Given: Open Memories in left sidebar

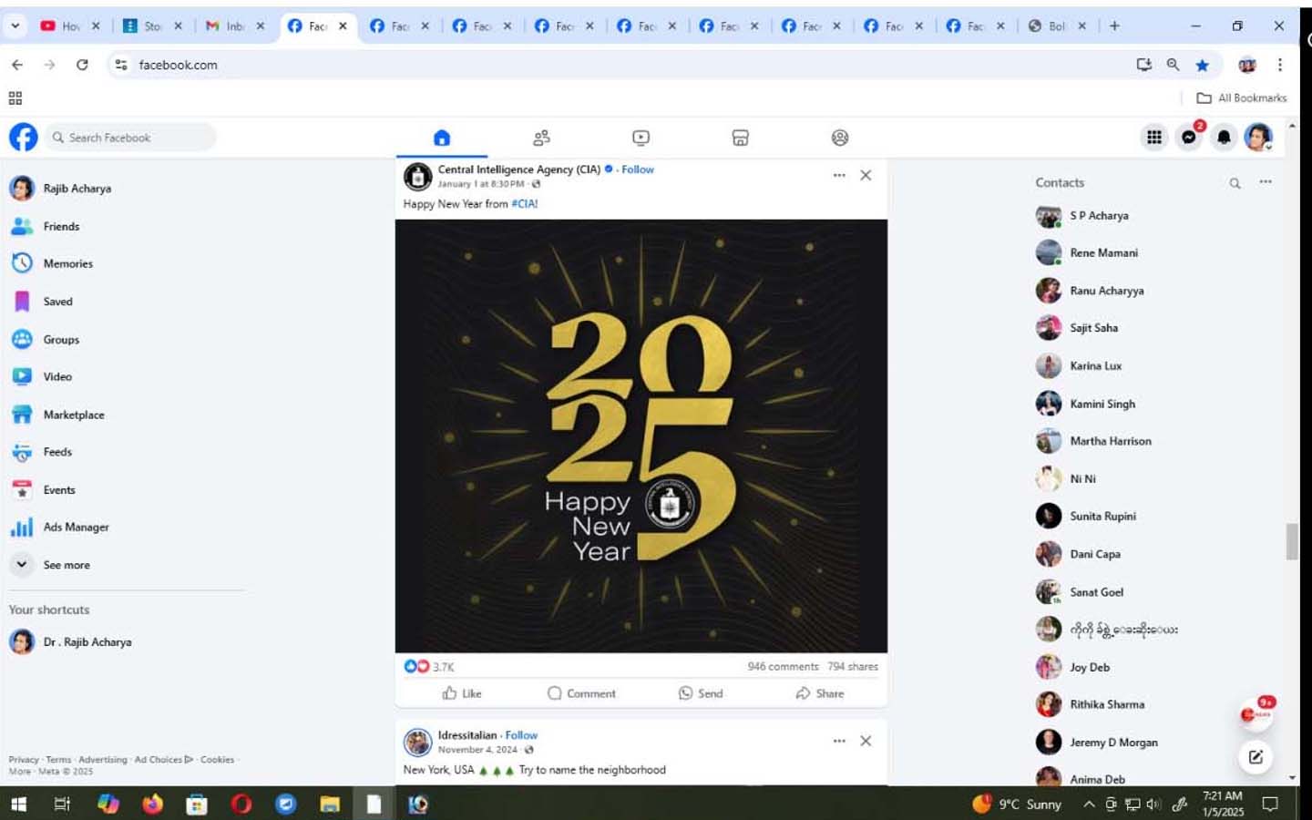Looking at the screenshot, I should click(68, 263).
